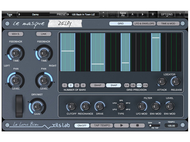This screenshot has height=142, width=190.
Task: Set number of bars to 3
Action: click(x=77, y=85)
